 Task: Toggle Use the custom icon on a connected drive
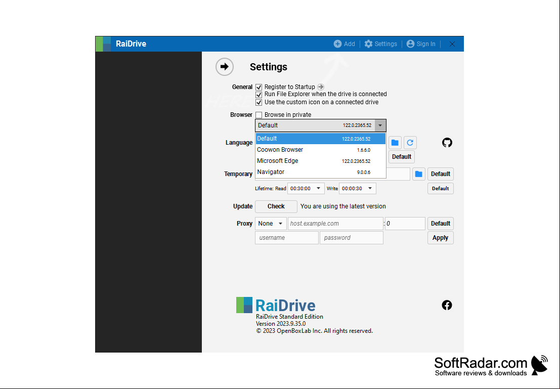(259, 103)
